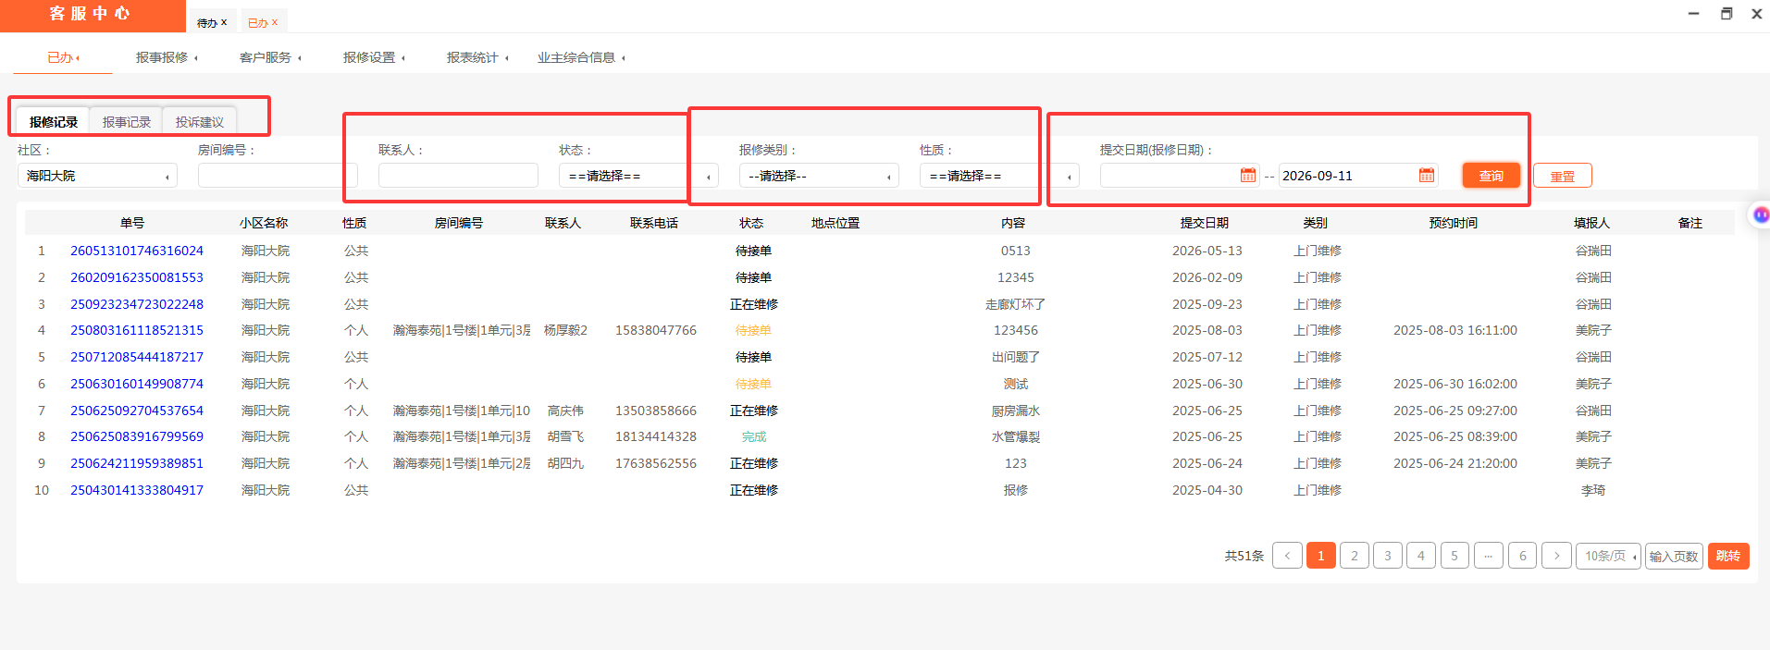1770x650 pixels.
Task: Click the ellipsis more-pages button
Action: [1488, 556]
